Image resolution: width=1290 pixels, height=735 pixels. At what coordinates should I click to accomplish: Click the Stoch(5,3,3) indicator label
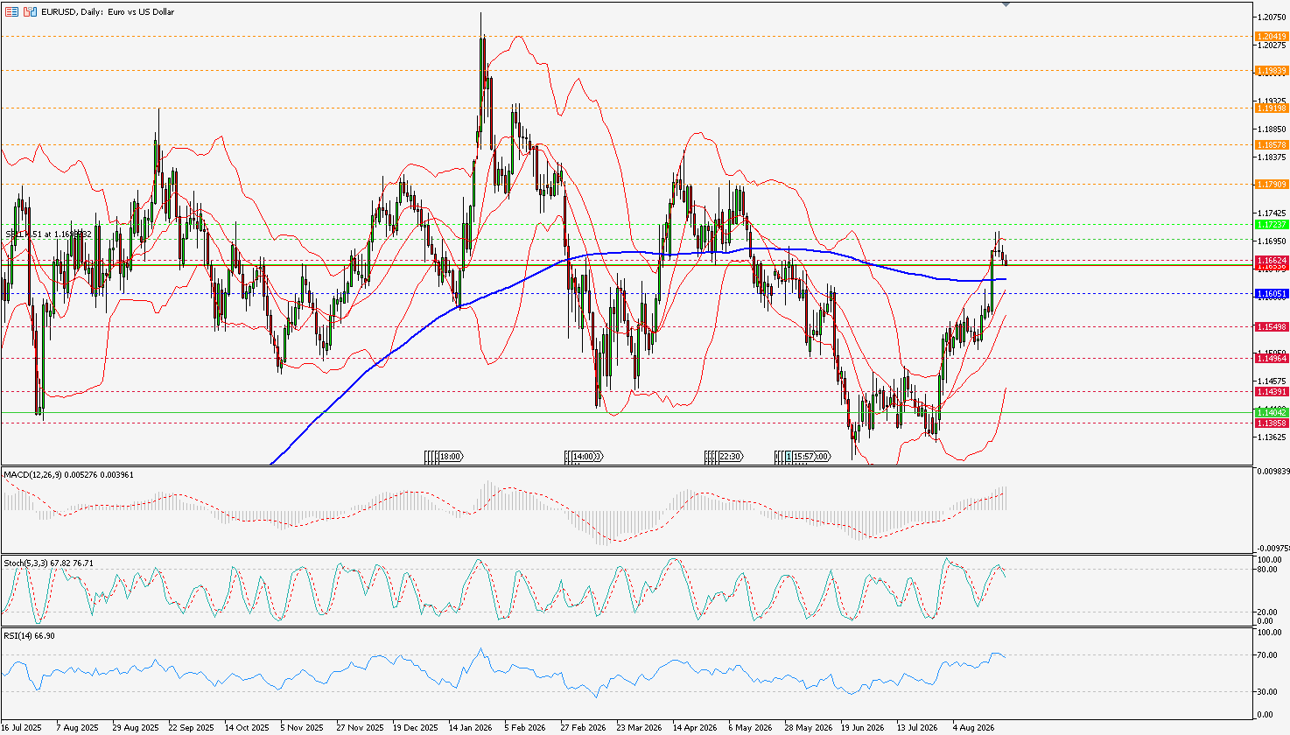click(48, 563)
